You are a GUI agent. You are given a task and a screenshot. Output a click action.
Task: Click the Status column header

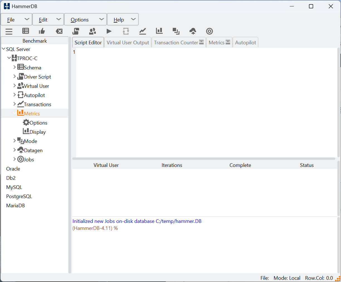click(307, 165)
